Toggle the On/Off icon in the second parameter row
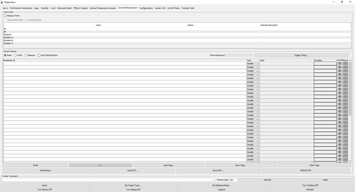Screen dimensions: 355x192 pos(340,67)
